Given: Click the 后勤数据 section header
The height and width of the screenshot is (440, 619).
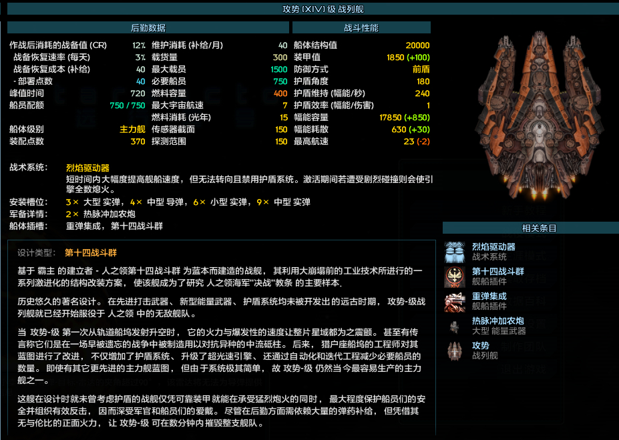Looking at the screenshot, I should click(148, 28).
